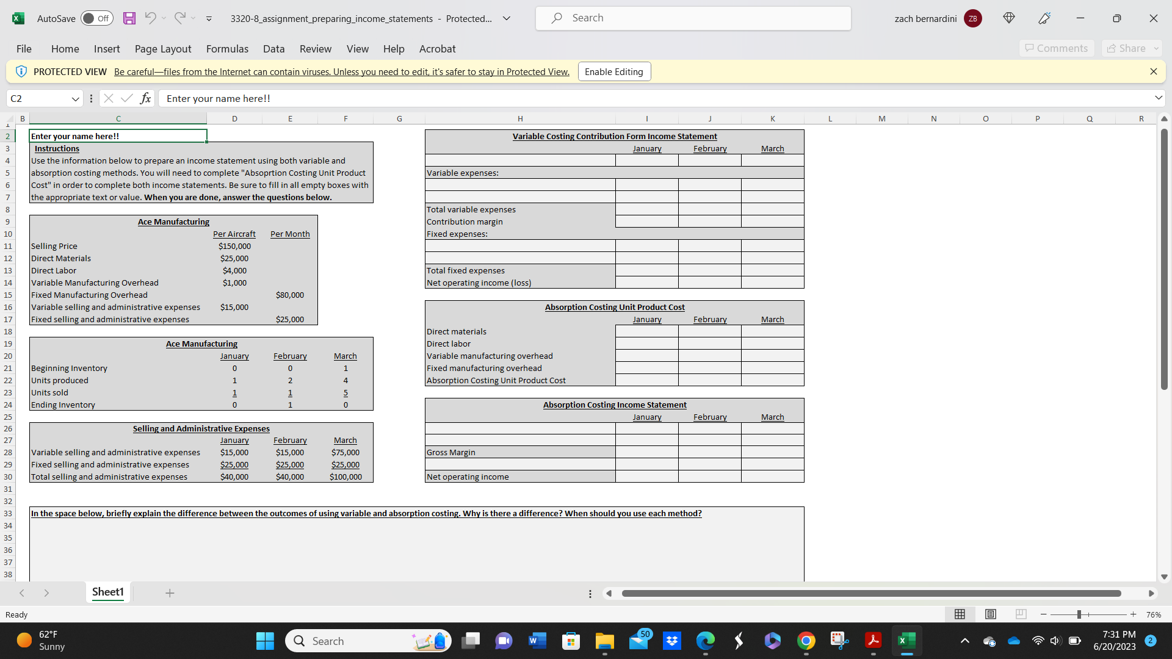Screen dimensions: 1172x659
Task: Open the title bar file name dropdown
Action: 507,18
